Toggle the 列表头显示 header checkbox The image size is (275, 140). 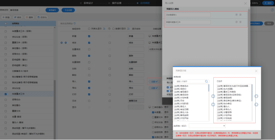click(x=89, y=29)
